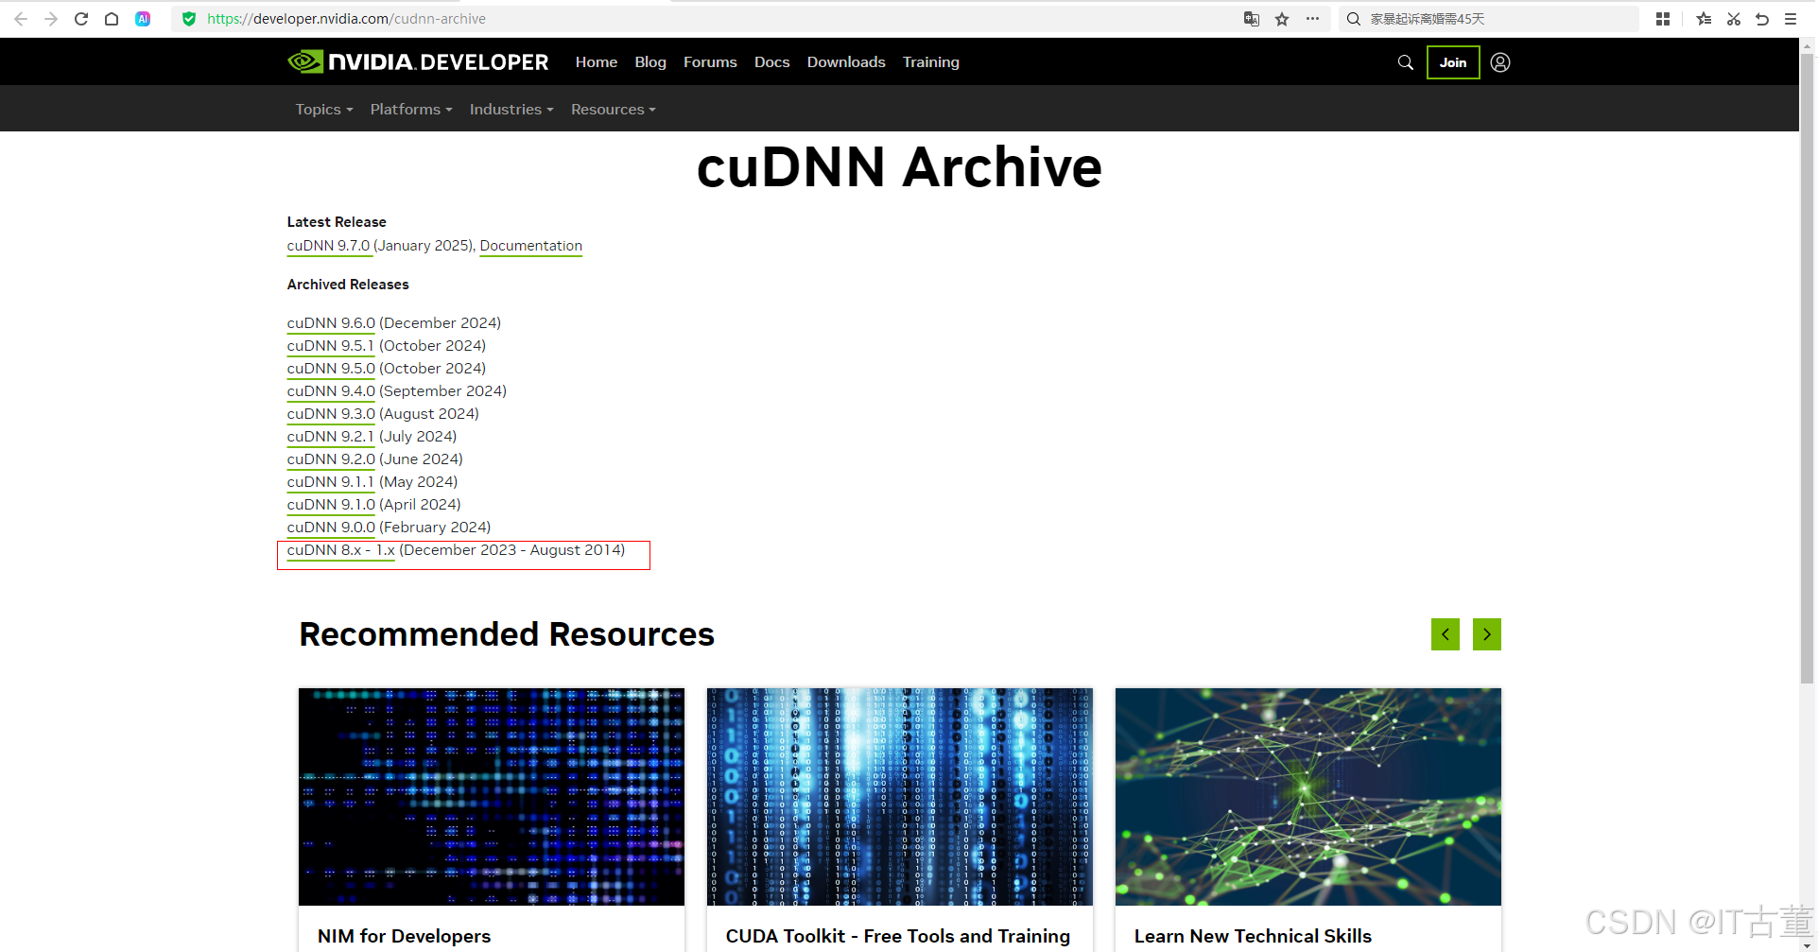1818x952 pixels.
Task: Click the scissors screenshot icon
Action: coord(1734,19)
